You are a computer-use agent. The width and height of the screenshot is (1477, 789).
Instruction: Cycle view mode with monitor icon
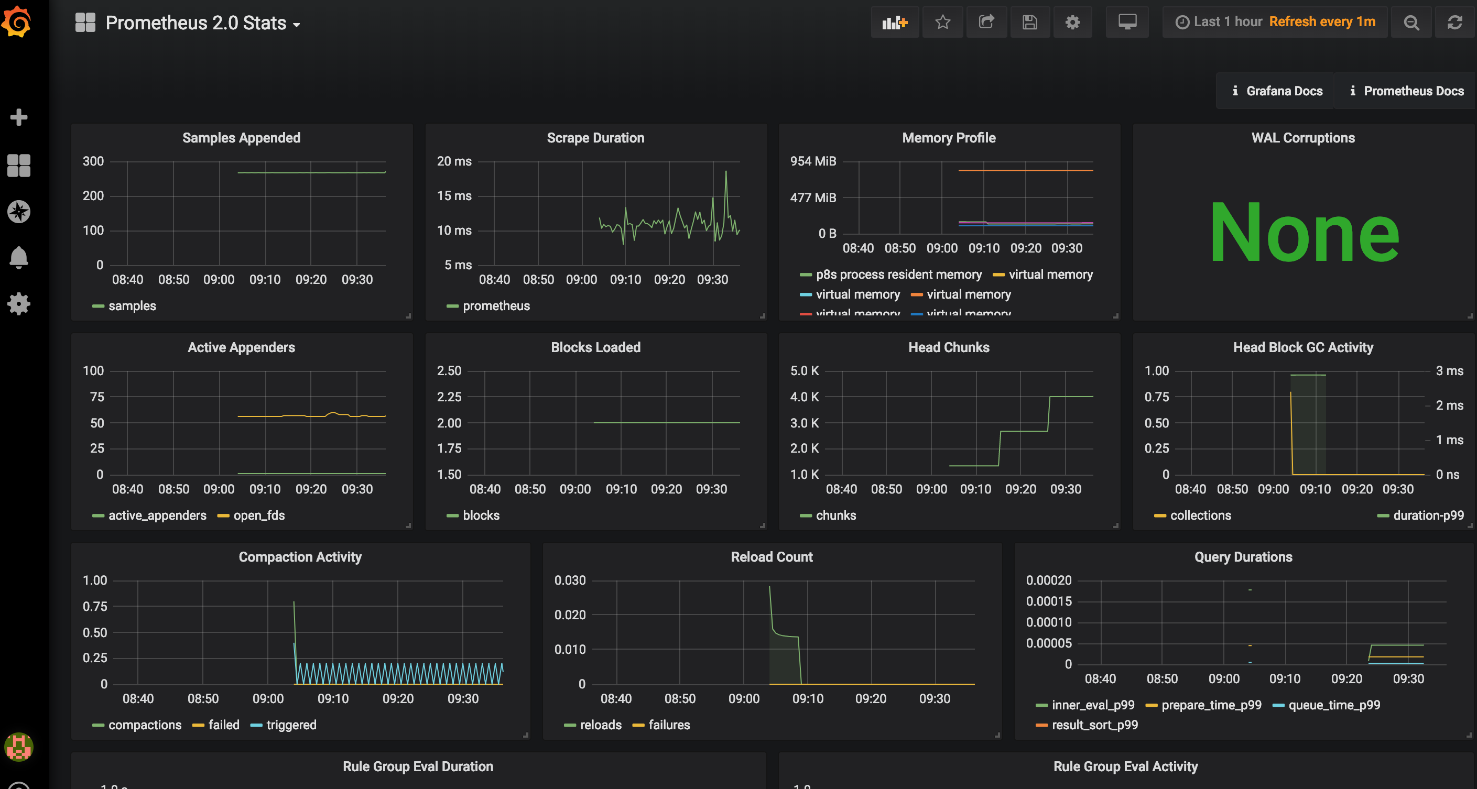click(x=1127, y=23)
